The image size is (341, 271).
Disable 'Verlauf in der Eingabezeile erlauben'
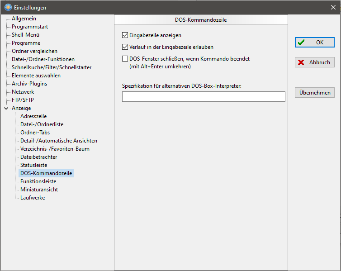(125, 47)
